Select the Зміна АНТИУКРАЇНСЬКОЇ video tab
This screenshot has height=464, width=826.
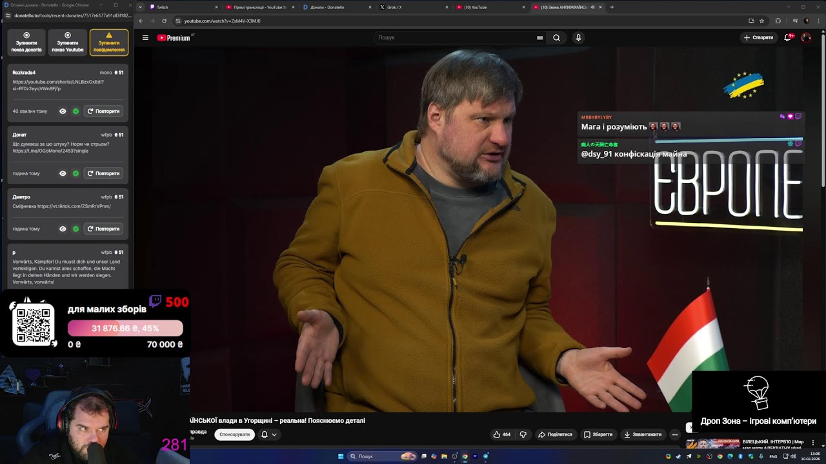click(x=568, y=7)
